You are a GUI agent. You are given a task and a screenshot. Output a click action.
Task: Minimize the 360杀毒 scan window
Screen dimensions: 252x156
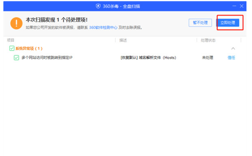[234, 6]
